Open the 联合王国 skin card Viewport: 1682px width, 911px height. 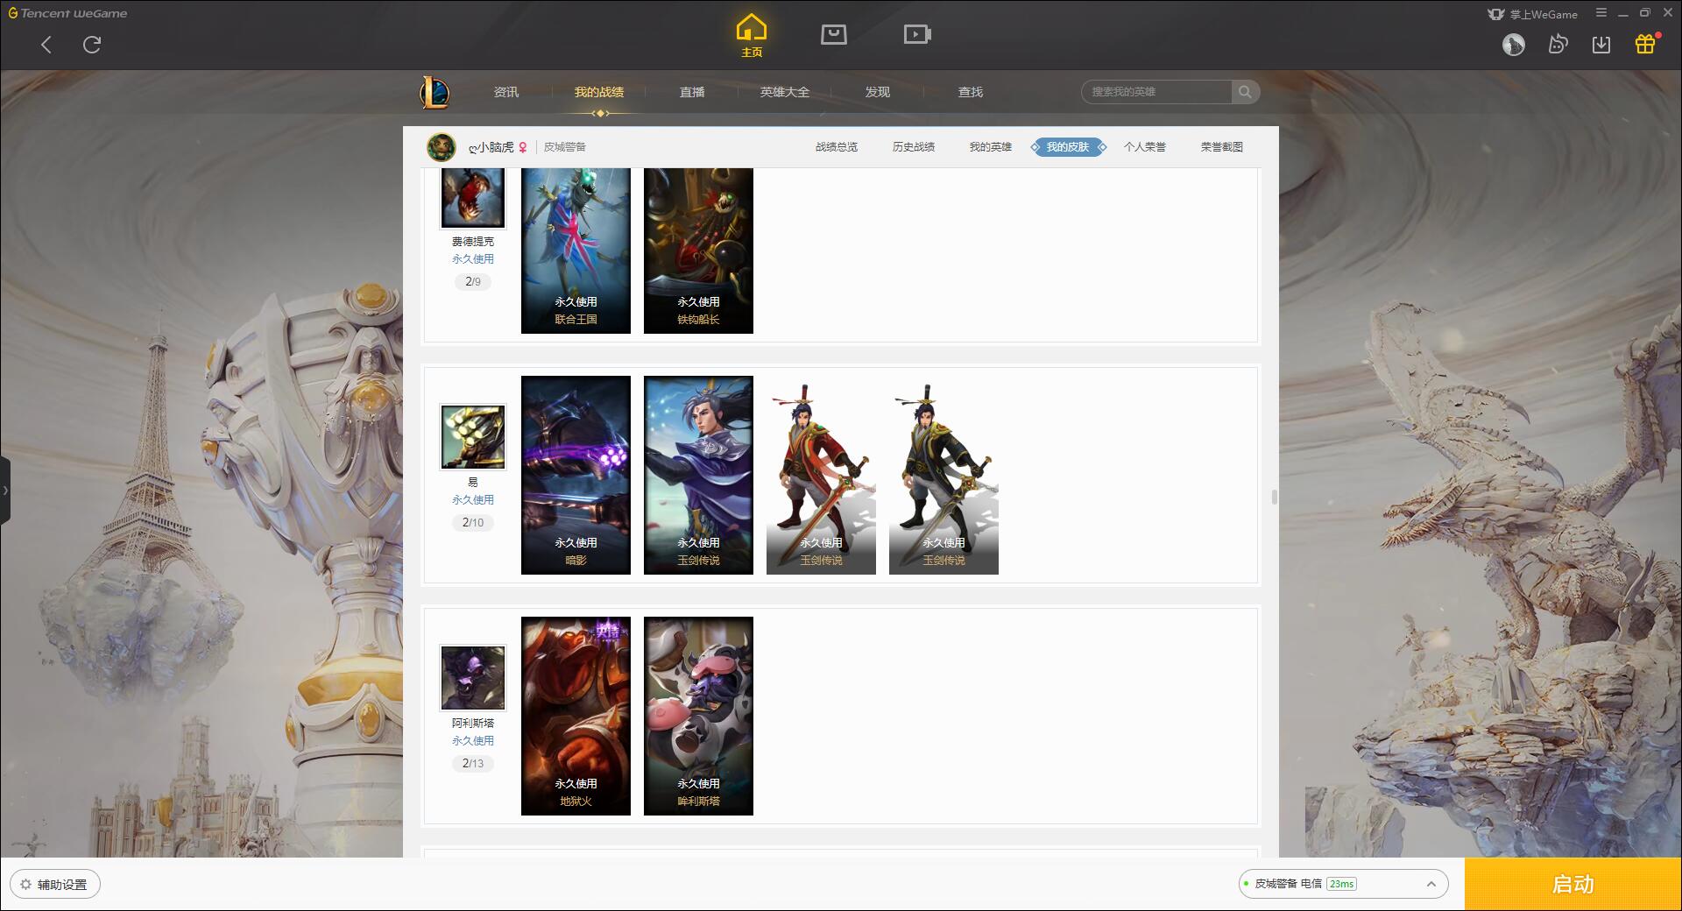(576, 251)
